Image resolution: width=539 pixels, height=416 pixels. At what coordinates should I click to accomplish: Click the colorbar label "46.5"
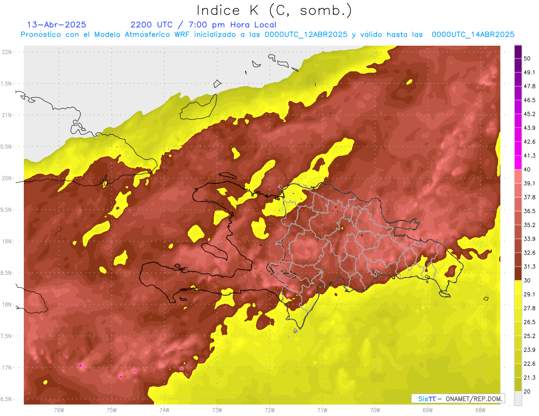tap(529, 100)
